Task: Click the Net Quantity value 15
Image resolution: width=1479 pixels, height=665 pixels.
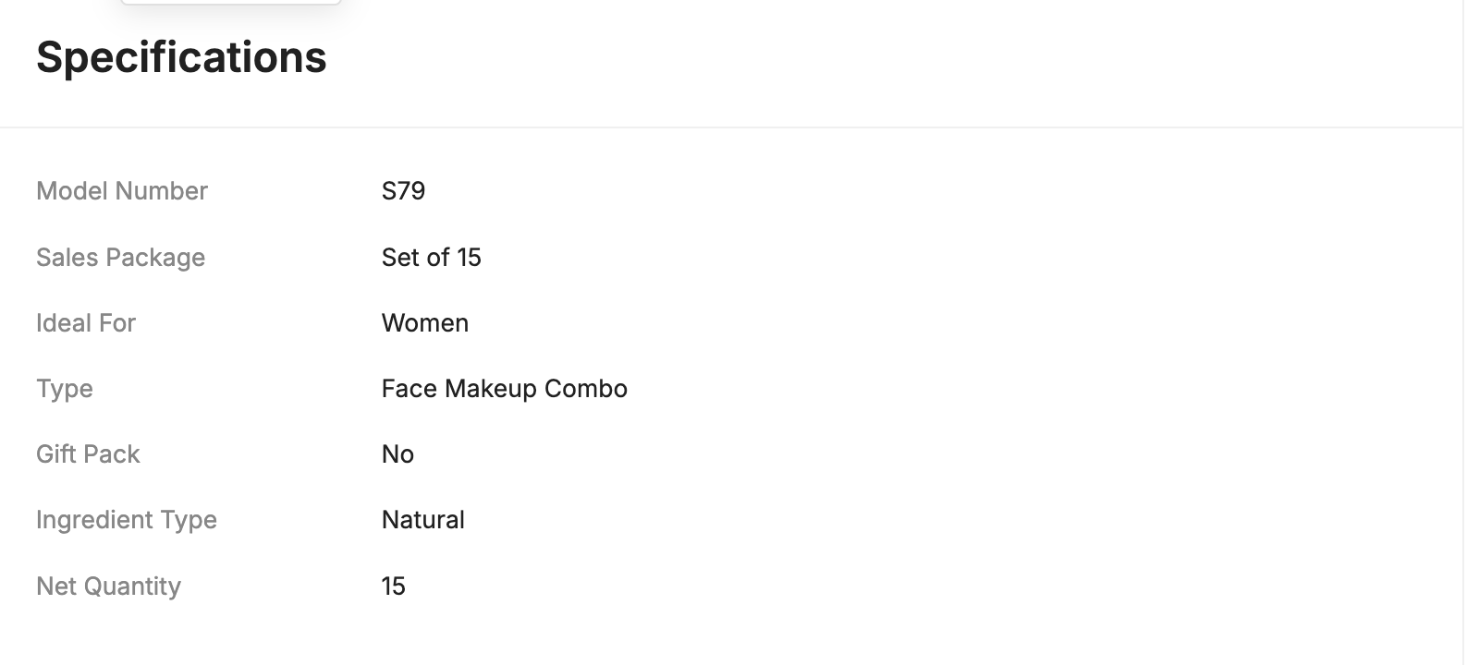Action: [394, 586]
